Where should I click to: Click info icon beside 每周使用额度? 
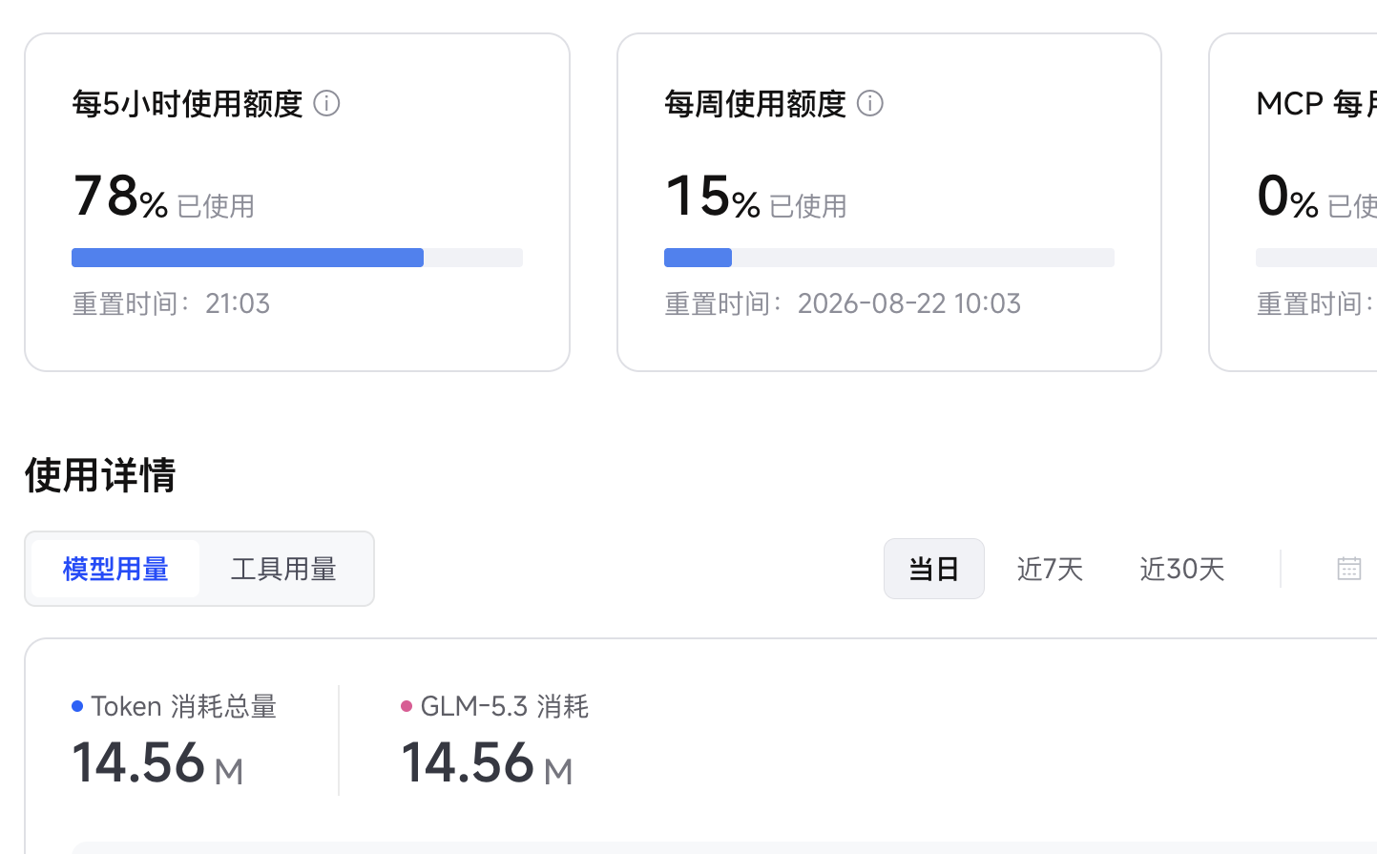point(870,103)
